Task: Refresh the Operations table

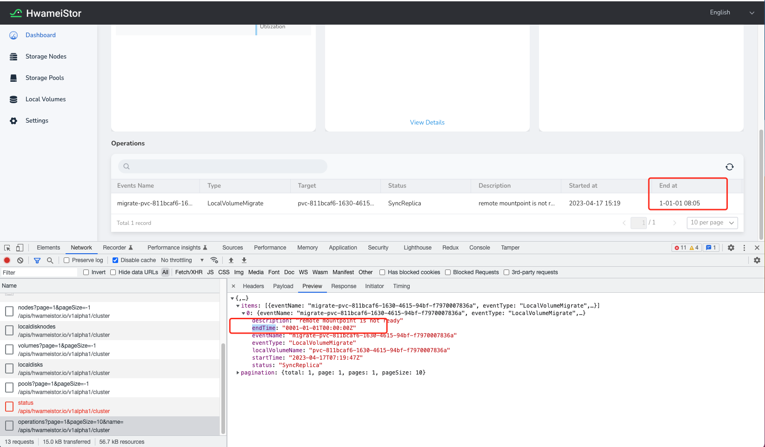Action: (x=729, y=166)
